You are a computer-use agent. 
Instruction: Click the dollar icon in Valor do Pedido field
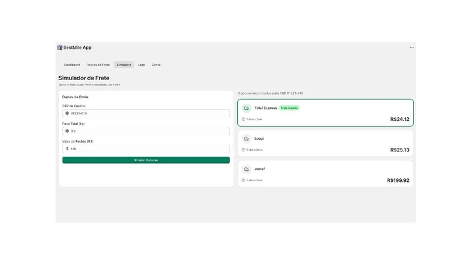tap(67, 149)
